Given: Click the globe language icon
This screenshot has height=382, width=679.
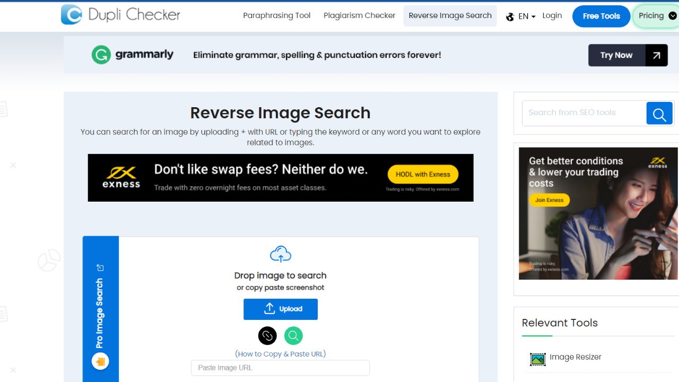Looking at the screenshot, I should tap(510, 16).
